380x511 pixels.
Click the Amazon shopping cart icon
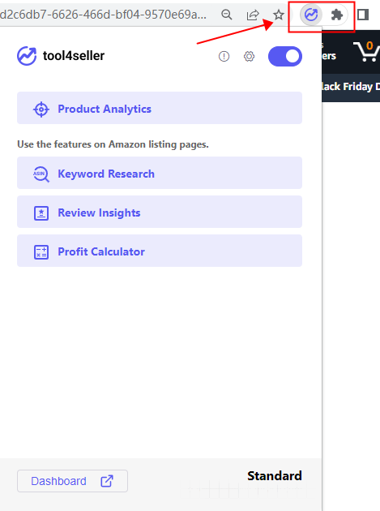(367, 51)
